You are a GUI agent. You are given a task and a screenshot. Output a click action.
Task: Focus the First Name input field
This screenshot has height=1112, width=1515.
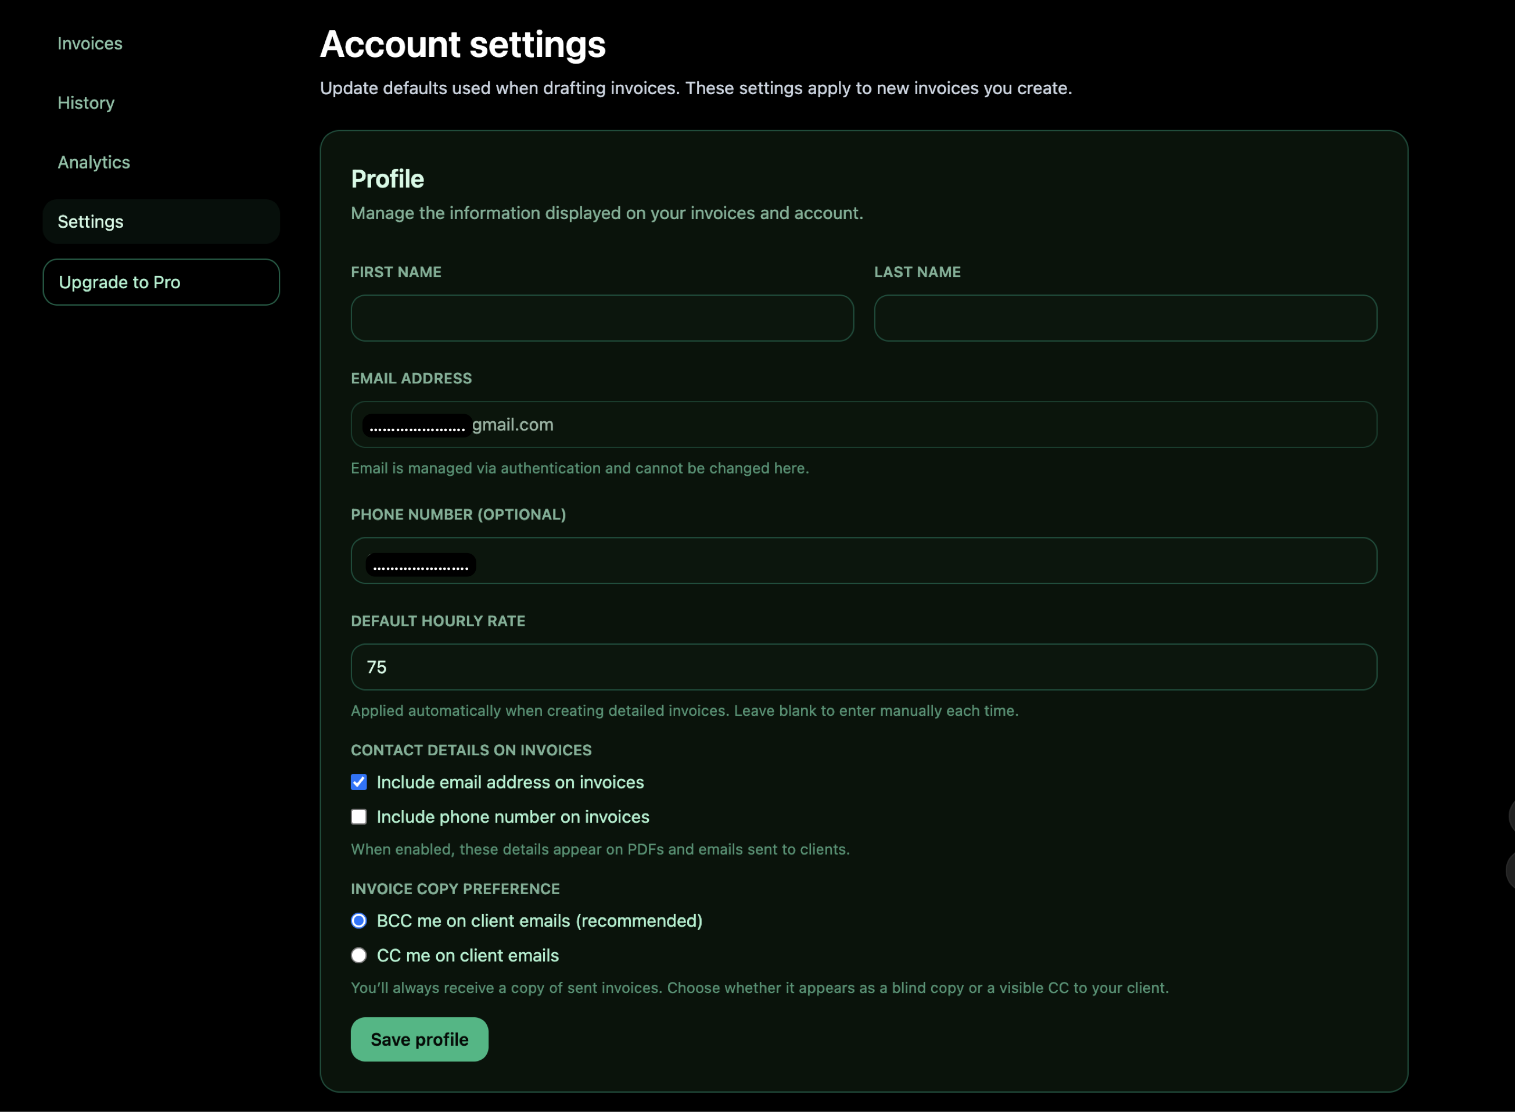tap(602, 318)
